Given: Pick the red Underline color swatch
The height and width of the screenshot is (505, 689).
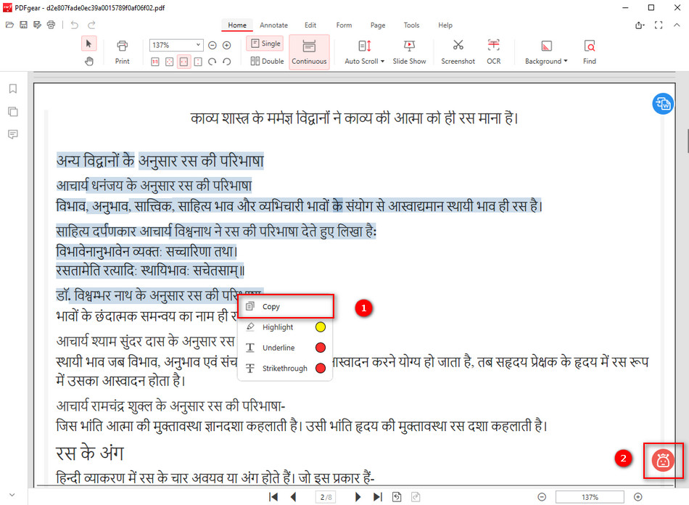Looking at the screenshot, I should pos(321,348).
